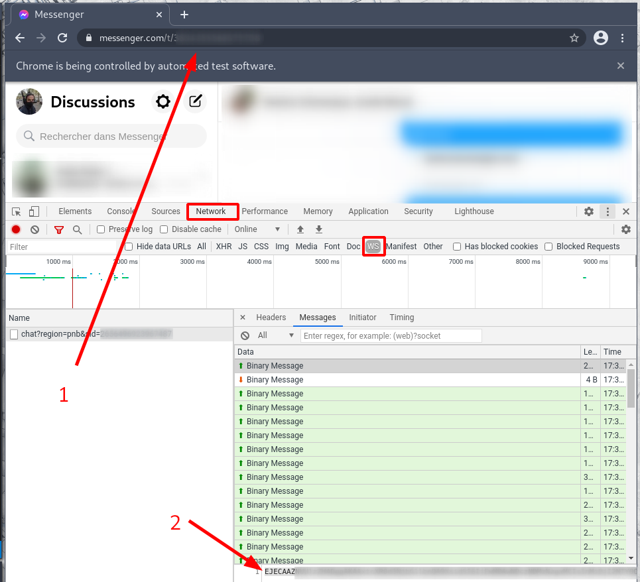Open the All message type dropdown
Image resolution: width=640 pixels, height=582 pixels.
click(x=275, y=335)
